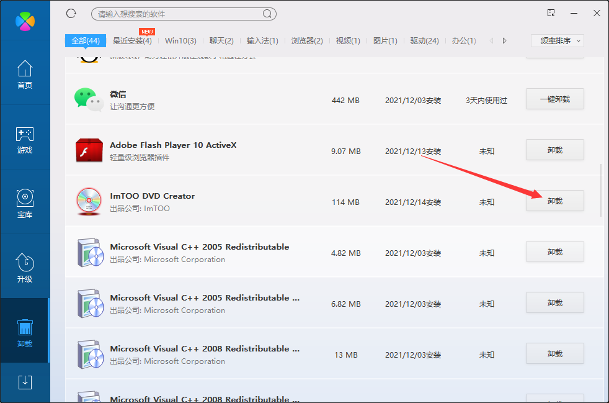The image size is (609, 403).
Task: Click the Visual C++ 2005 6.82 MB icon
Action: (x=91, y=304)
